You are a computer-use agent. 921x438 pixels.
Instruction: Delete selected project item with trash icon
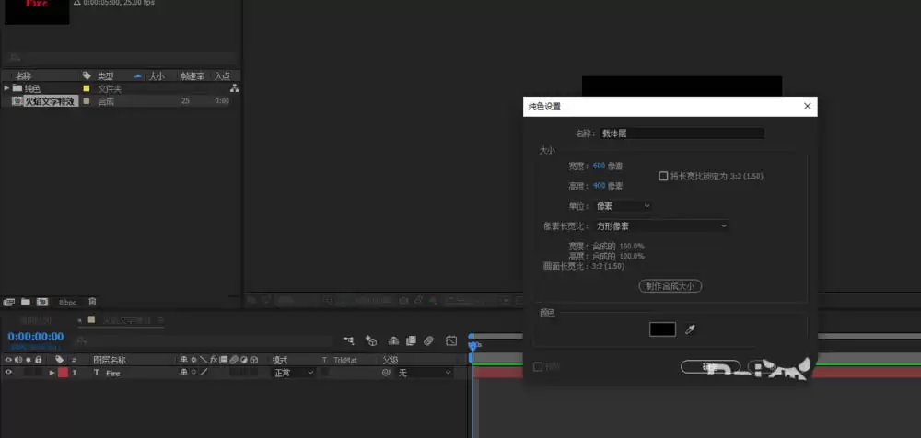click(92, 302)
